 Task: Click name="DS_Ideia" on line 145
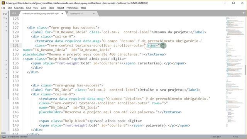tap(54, 107)
